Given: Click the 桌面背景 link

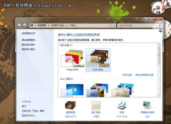Looking at the screenshot, I should [x=70, y=112].
